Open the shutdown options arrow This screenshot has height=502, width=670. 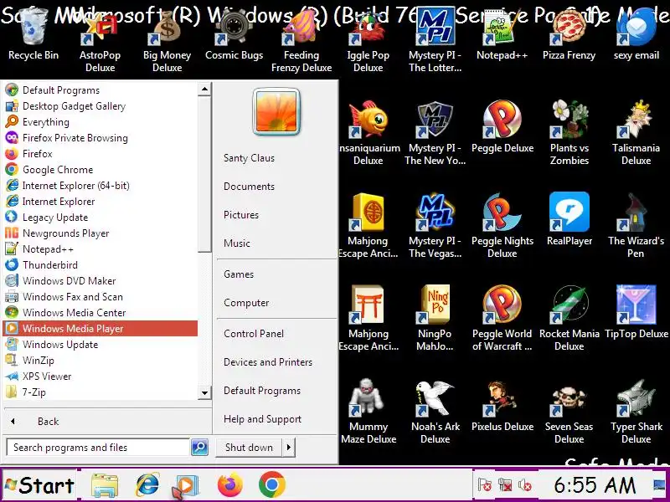pos(289,448)
